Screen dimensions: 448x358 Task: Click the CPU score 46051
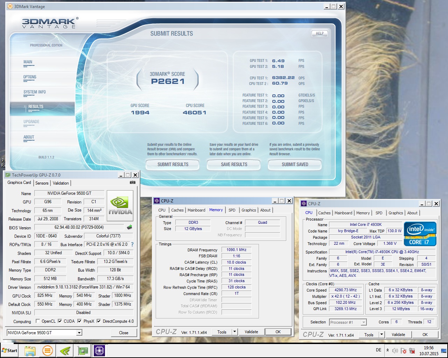195,113
